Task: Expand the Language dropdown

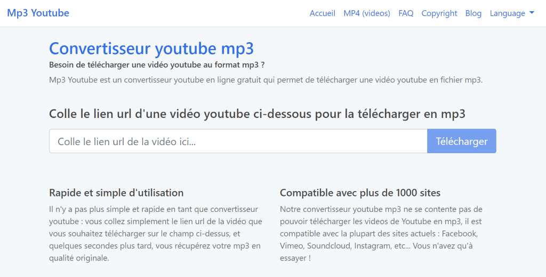Action: click(x=512, y=13)
